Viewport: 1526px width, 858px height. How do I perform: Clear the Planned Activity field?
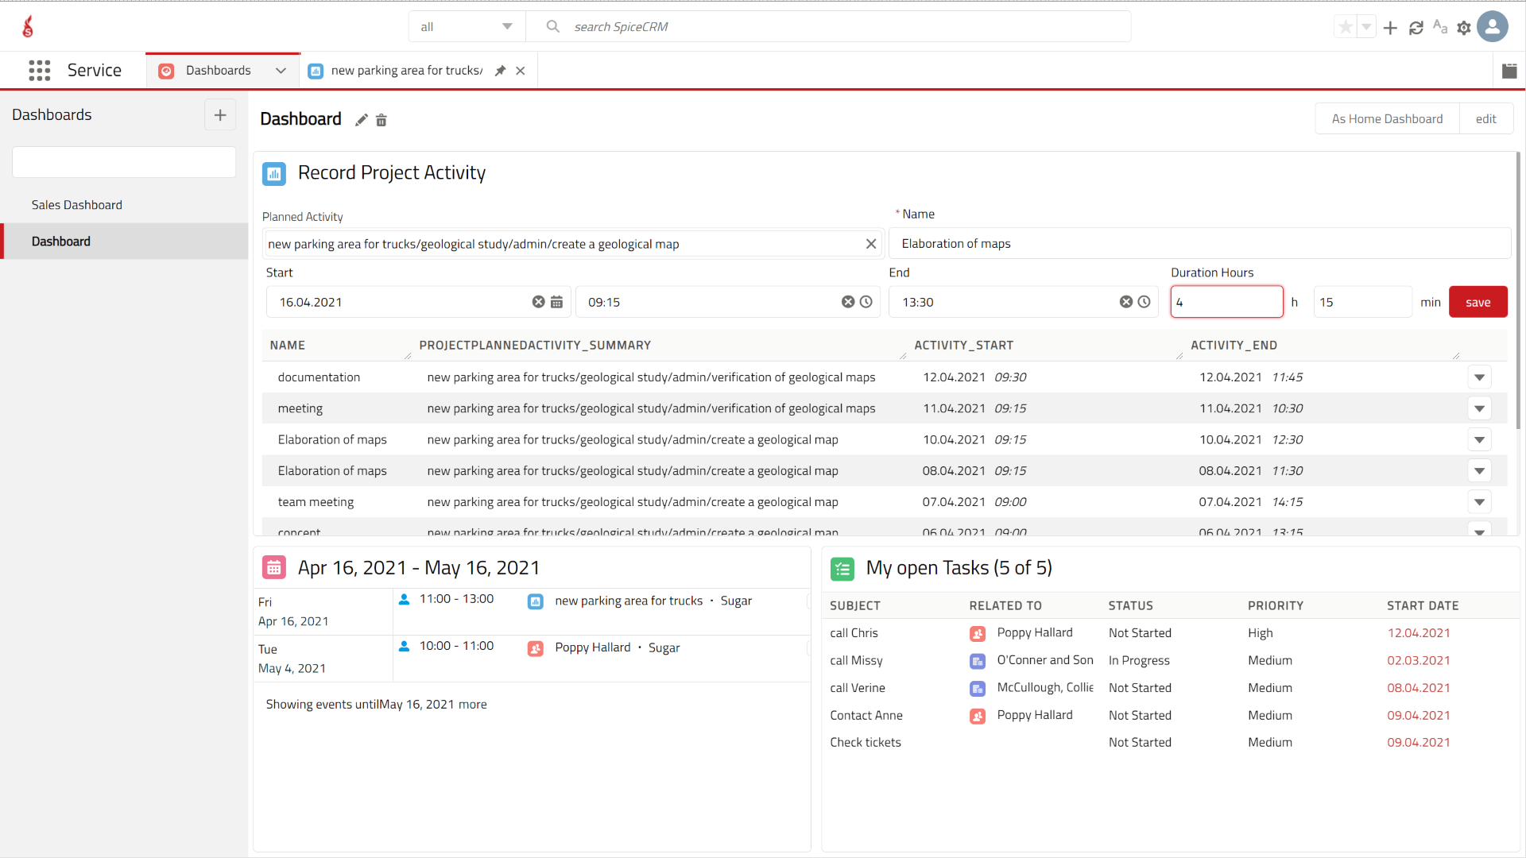[871, 244]
